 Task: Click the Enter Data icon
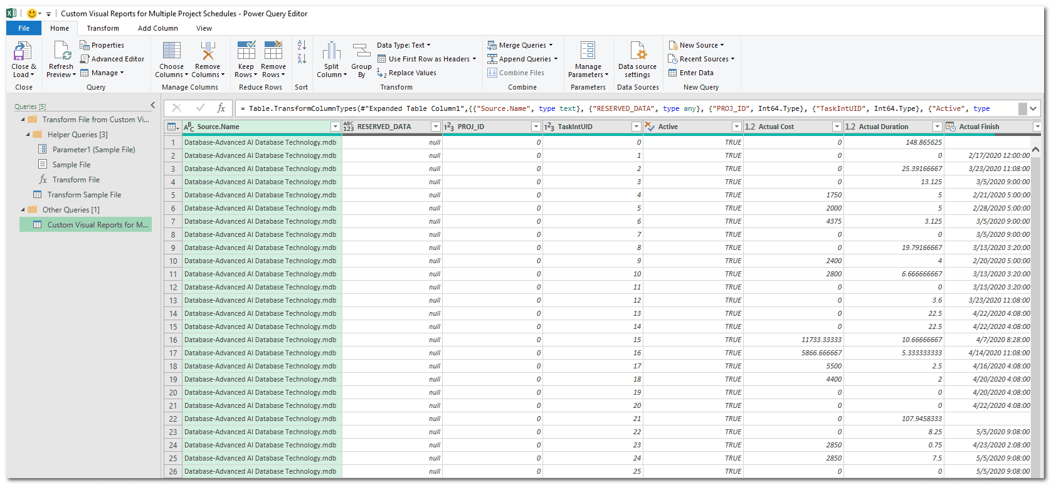point(673,73)
